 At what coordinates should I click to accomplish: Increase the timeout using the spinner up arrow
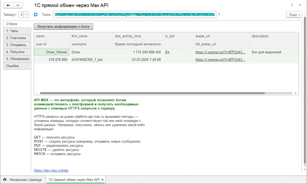pyautogui.click(x=26, y=13)
